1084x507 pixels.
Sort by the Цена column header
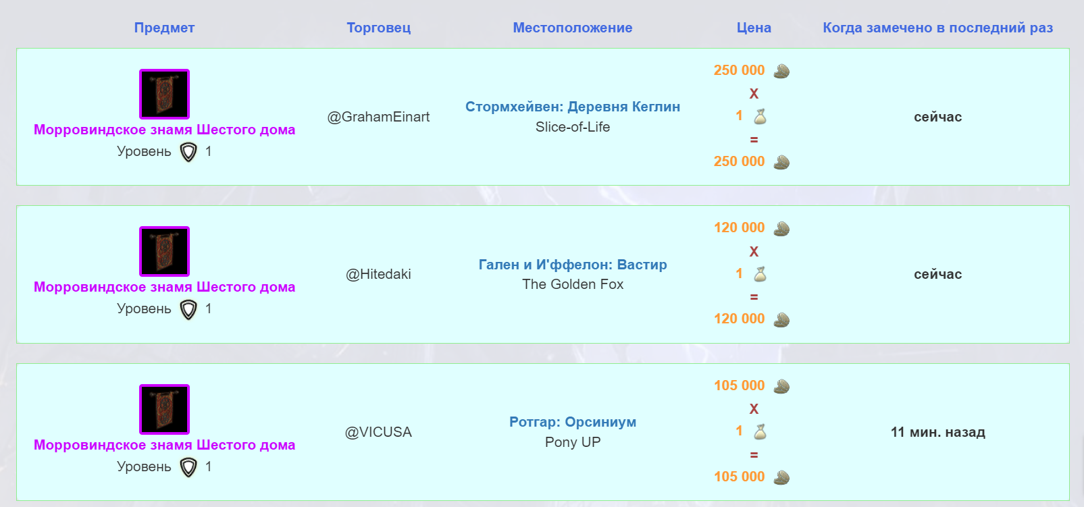[x=754, y=28]
